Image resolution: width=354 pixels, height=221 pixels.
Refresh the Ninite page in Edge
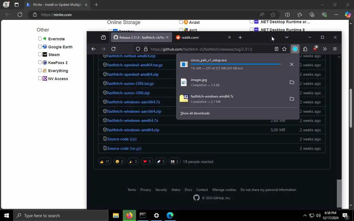tap(20, 15)
